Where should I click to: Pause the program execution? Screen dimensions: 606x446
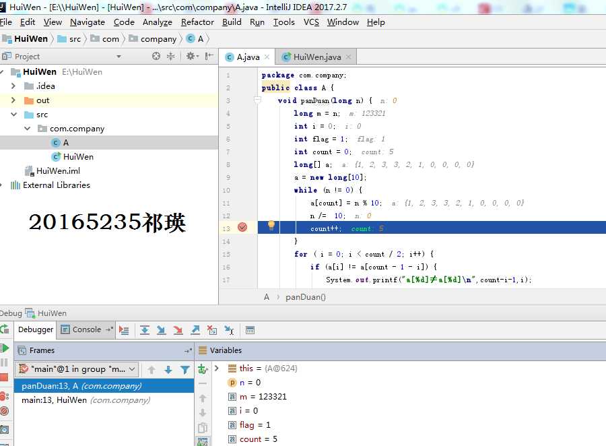(4, 362)
